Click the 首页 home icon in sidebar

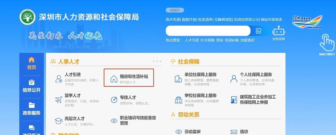click(x=31, y=60)
